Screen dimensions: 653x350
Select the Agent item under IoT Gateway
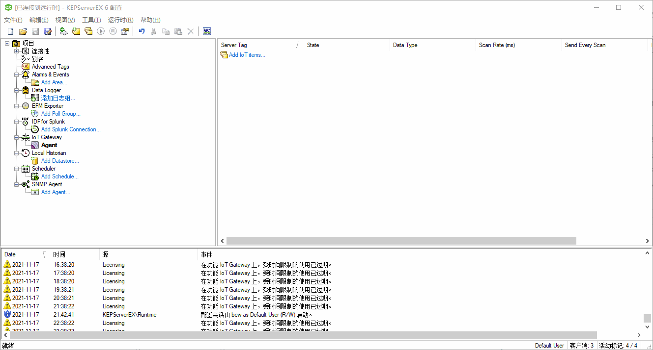pyautogui.click(x=49, y=145)
